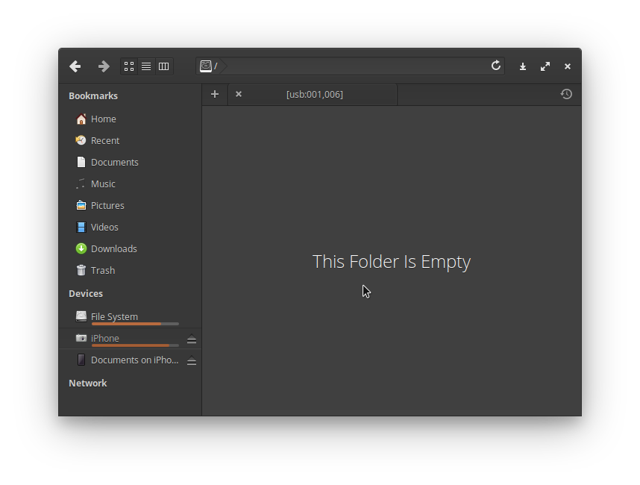This screenshot has width=640, height=485.
Task: Open Documents on iPho... device
Action: [x=135, y=360]
